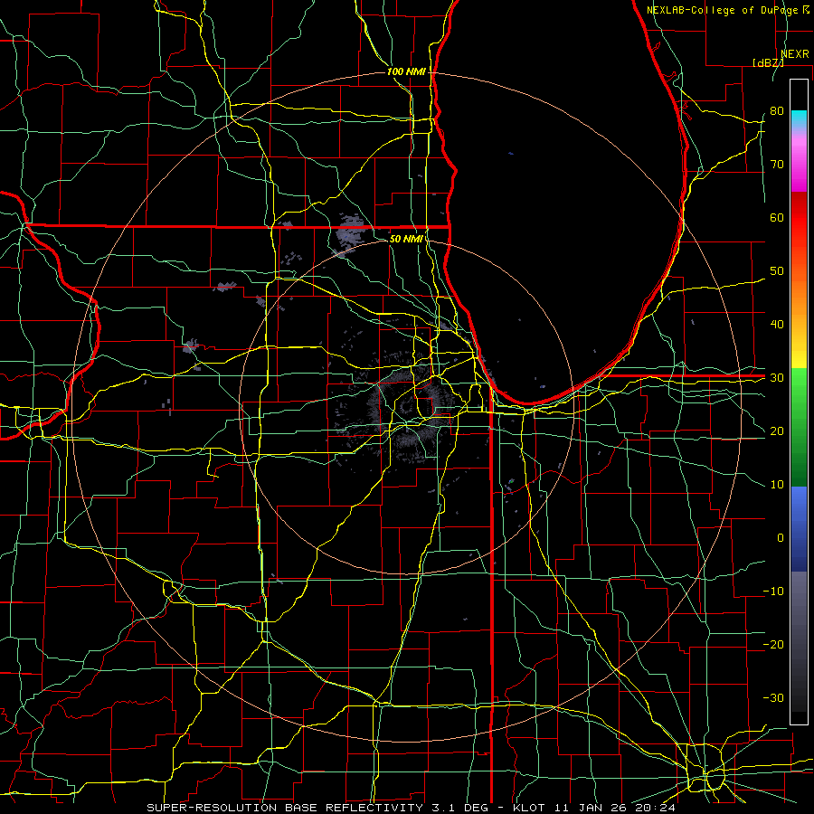Click the 0 value on the dBZ scale

pos(781,538)
